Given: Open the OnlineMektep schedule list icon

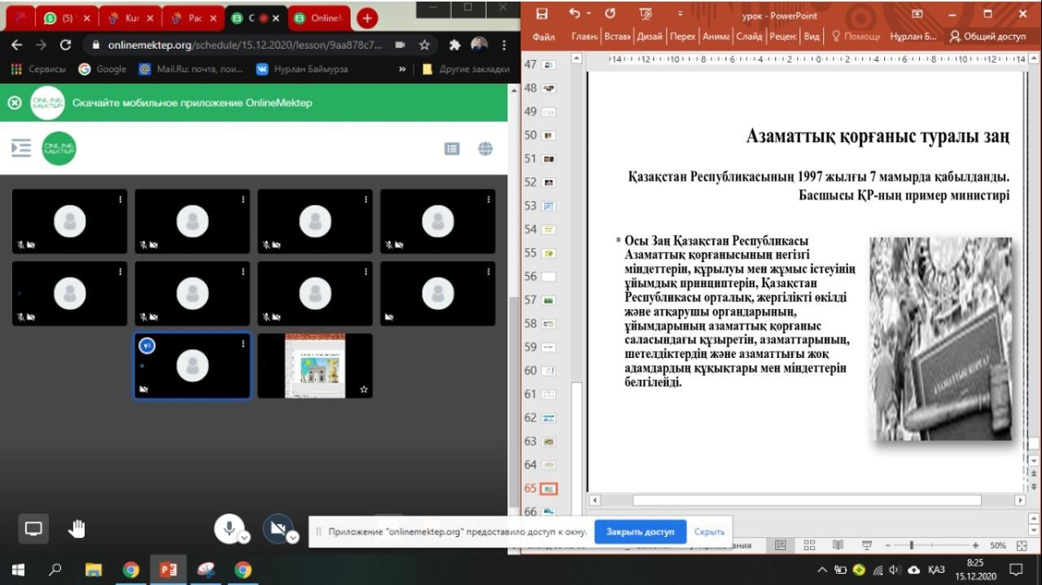Looking at the screenshot, I should point(452,148).
